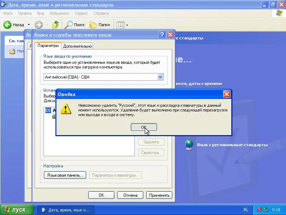Image resolution: width=286 pixels, height=215 pixels.
Task: Open the Файл menu
Action: (8, 13)
